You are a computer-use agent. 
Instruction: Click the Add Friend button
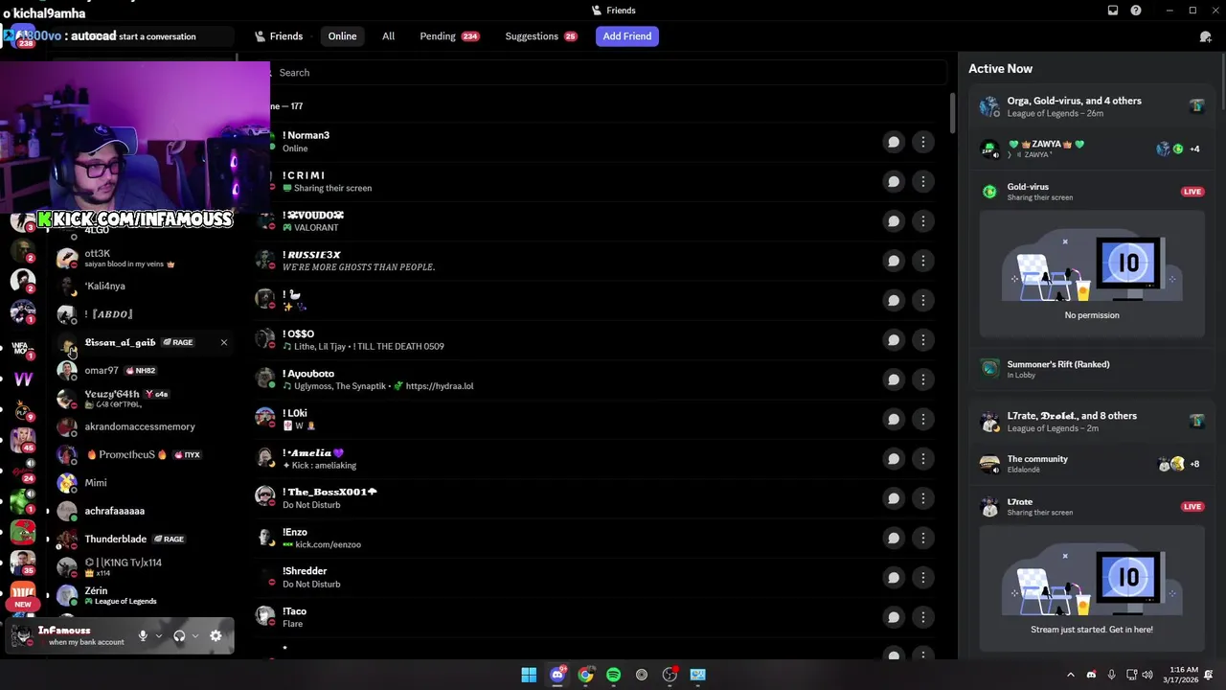click(x=627, y=36)
